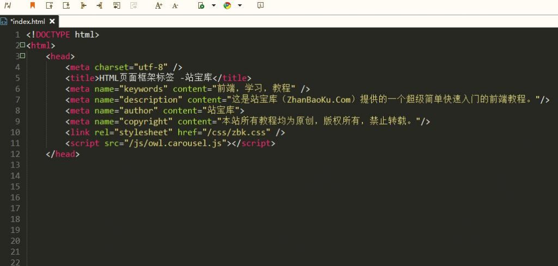Click the greyed forward edit location icon
The height and width of the screenshot is (266, 558).
click(x=134, y=5)
